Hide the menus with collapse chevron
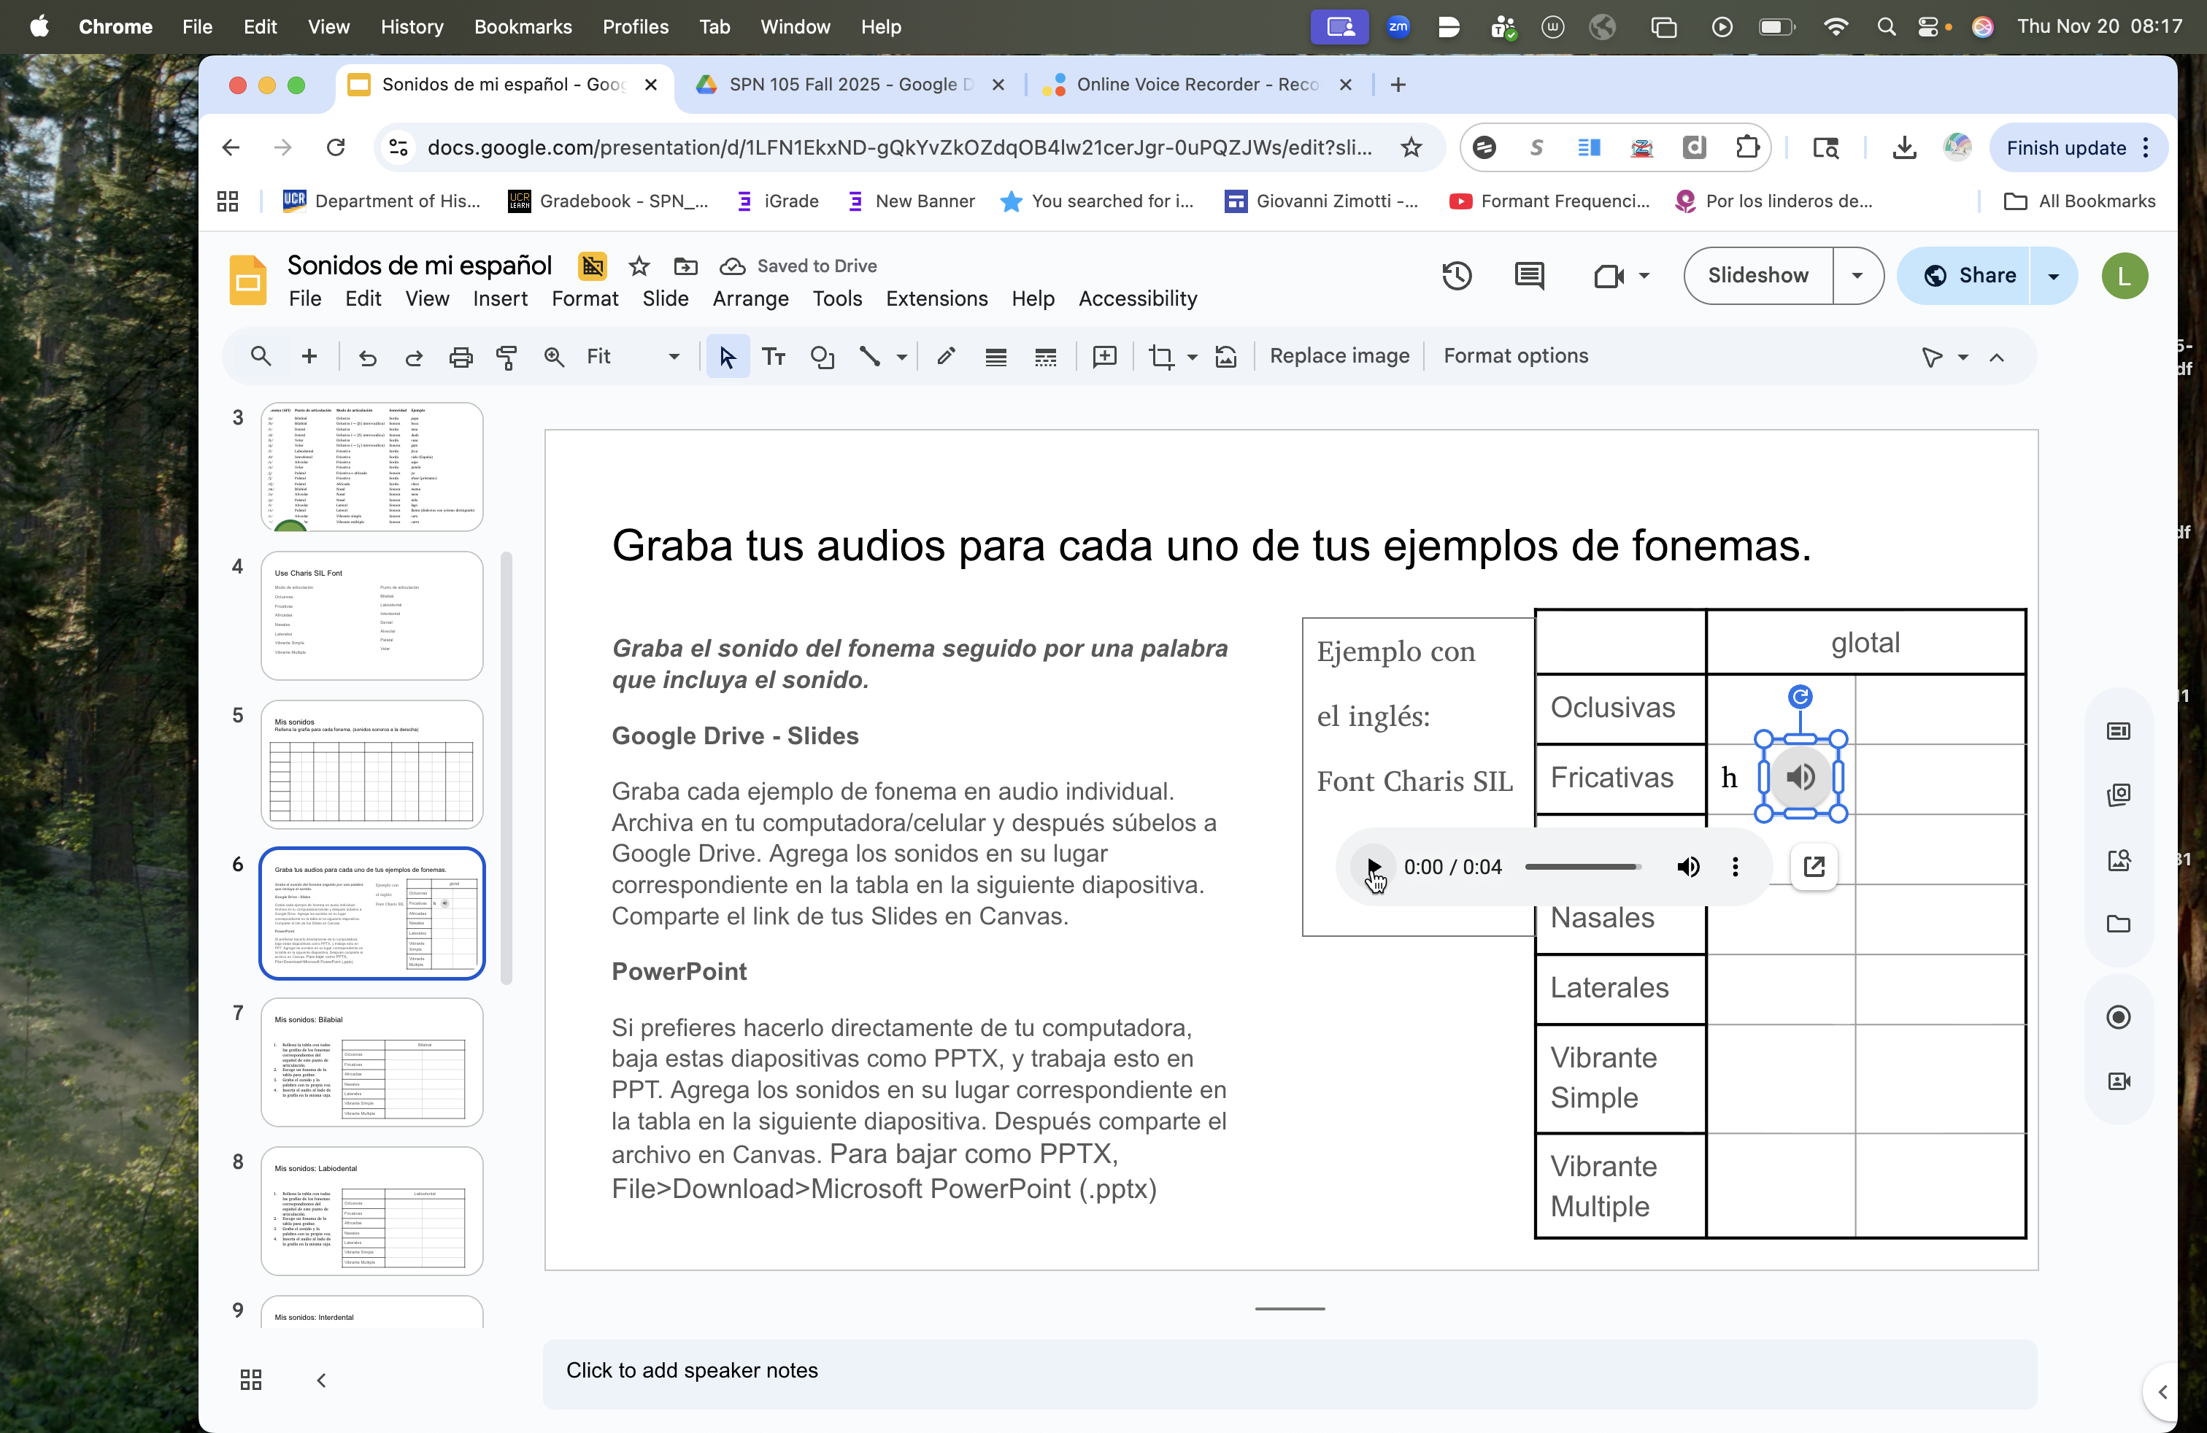 pos(1998,357)
